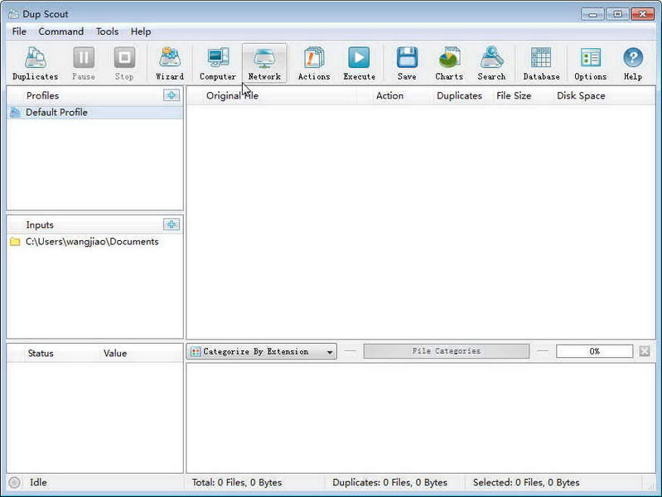Open the Tools menu

pyautogui.click(x=107, y=31)
